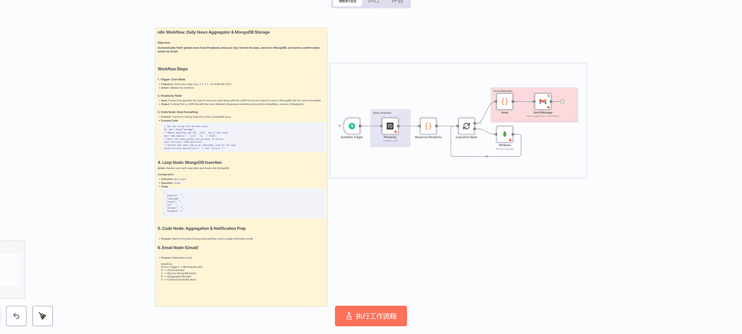Click the plus connector after Send Message
Image resolution: width=742 pixels, height=334 pixels.
pos(562,102)
